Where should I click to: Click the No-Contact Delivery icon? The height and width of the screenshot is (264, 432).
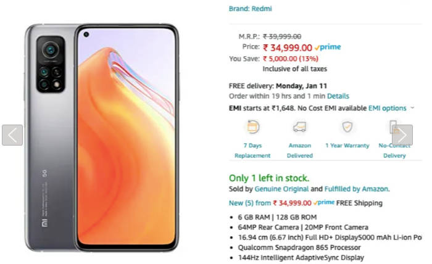(x=394, y=127)
